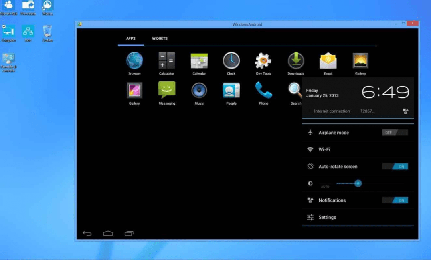Launch the Messaging app

167,91
